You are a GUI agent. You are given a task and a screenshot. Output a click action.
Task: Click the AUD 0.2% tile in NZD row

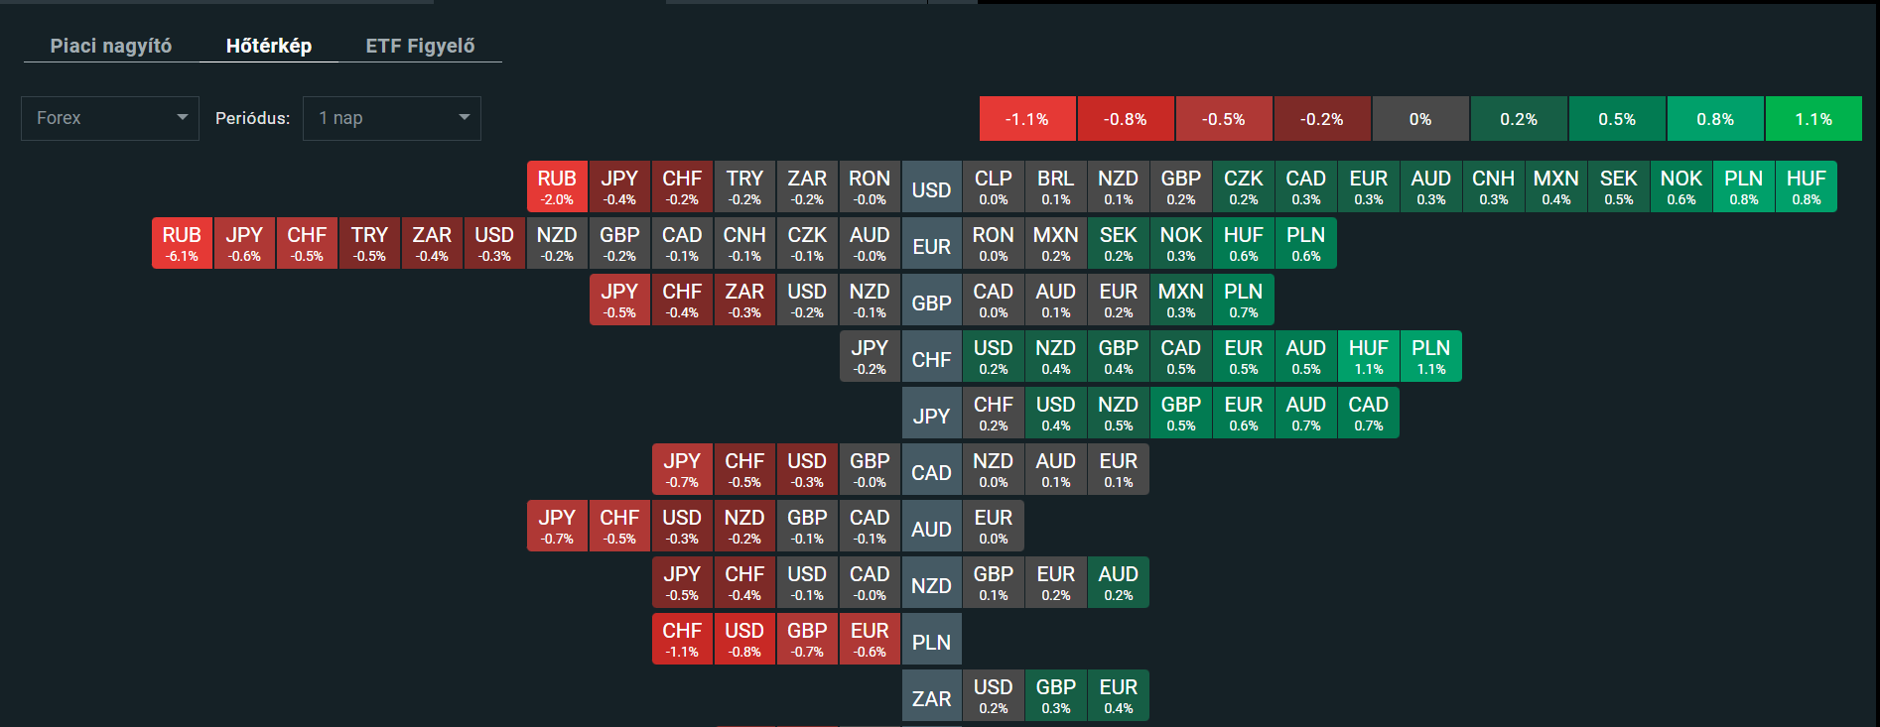(1119, 582)
